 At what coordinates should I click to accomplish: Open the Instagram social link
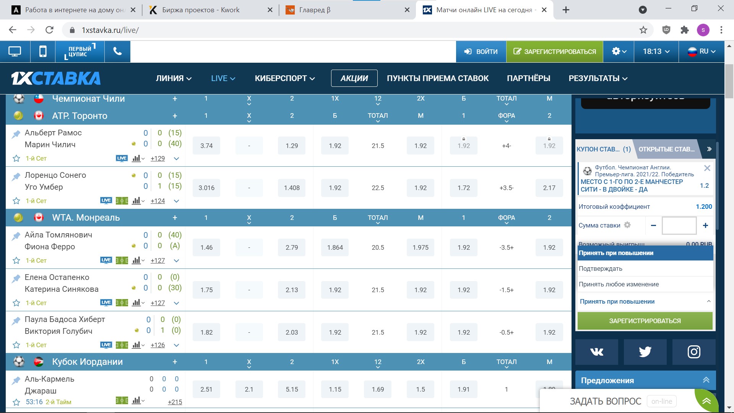click(693, 351)
